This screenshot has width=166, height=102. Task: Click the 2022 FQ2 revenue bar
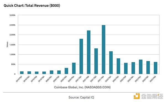(x=118, y=66)
